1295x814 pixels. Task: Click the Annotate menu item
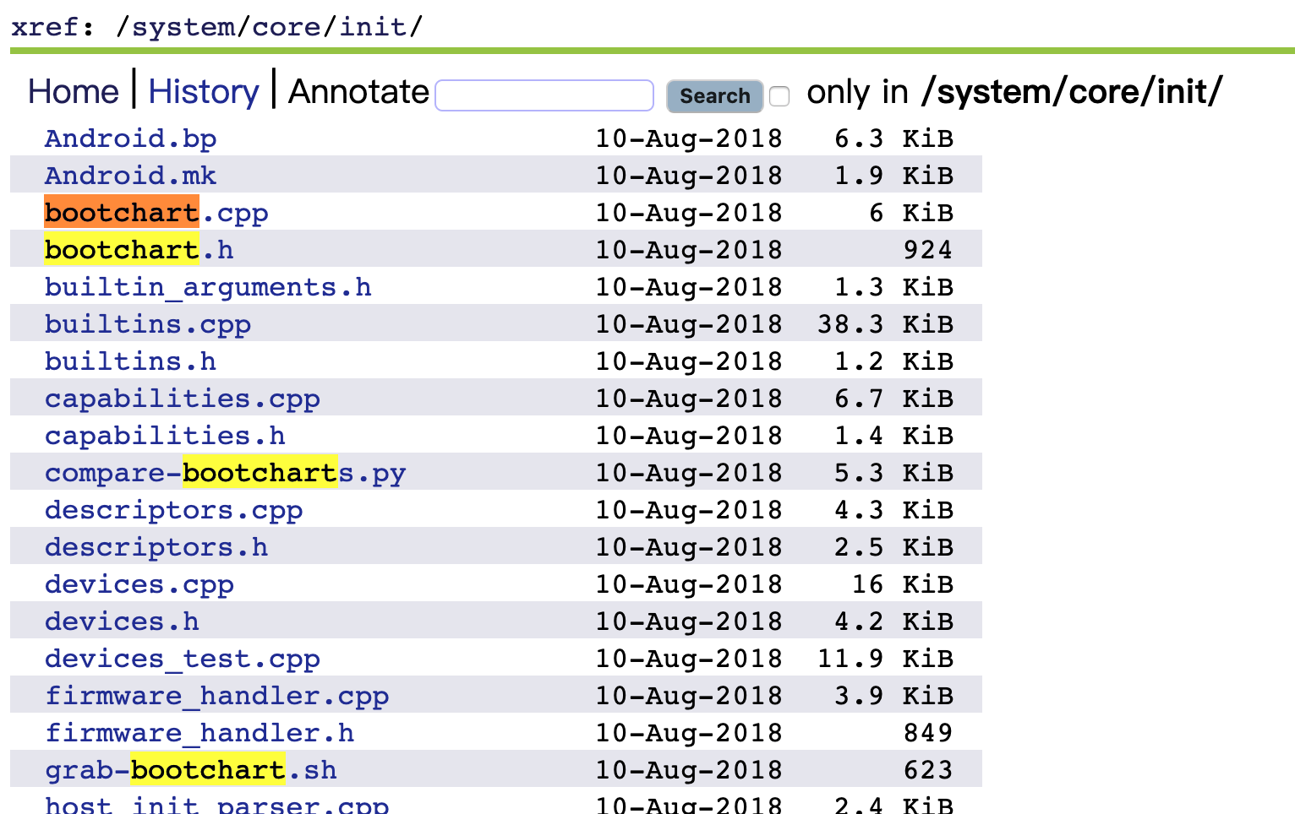point(358,91)
